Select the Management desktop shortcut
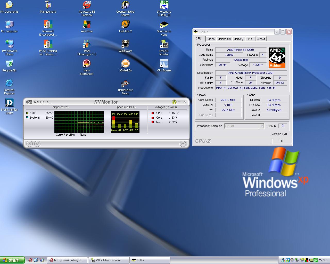The width and height of the screenshot is (330, 264). pos(48,7)
